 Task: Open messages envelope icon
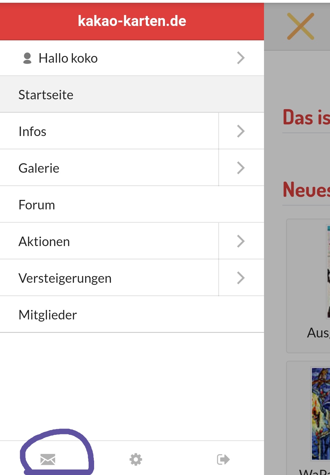tap(48, 459)
